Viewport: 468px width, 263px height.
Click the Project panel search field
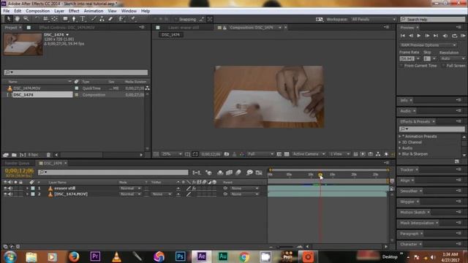[x=76, y=72]
